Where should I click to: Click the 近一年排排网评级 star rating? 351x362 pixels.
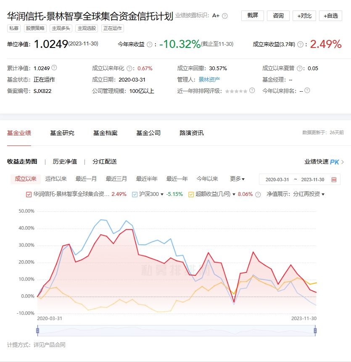(x=236, y=91)
